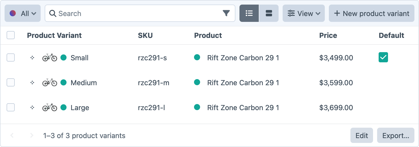419x147 pixels.
Task: Tick the checkbox for the Small variant
Action: coord(11,57)
